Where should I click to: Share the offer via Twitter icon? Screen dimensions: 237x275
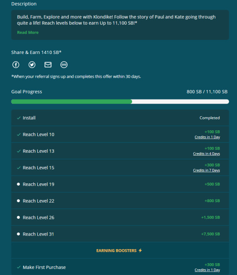[x=32, y=65]
